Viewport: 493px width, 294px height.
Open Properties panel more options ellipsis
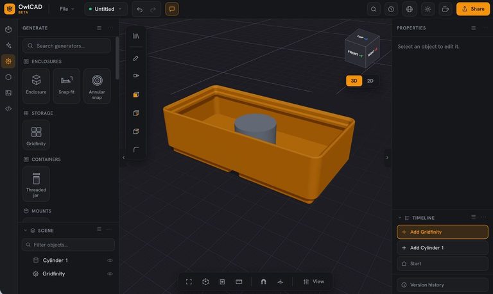click(x=485, y=28)
